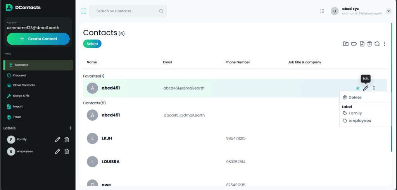Image resolution: width=397 pixels, height=190 pixels.
Task: Toggle the favorite star on abcd451
Action: (x=357, y=88)
